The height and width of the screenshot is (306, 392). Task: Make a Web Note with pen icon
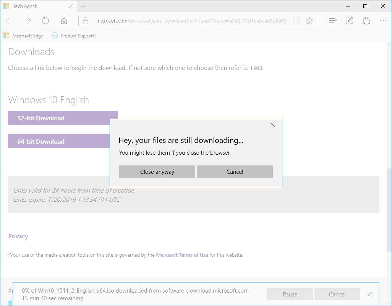349,21
